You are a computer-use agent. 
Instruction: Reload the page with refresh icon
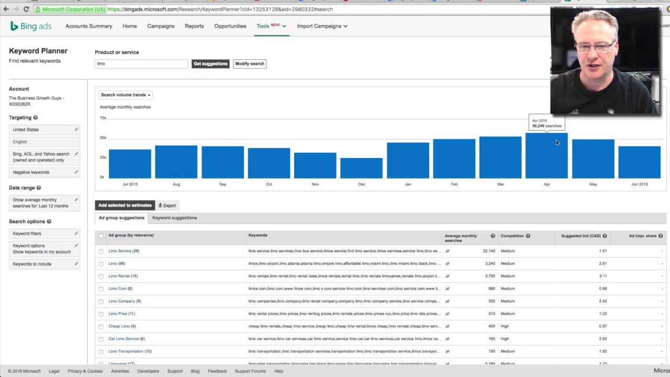pos(27,9)
